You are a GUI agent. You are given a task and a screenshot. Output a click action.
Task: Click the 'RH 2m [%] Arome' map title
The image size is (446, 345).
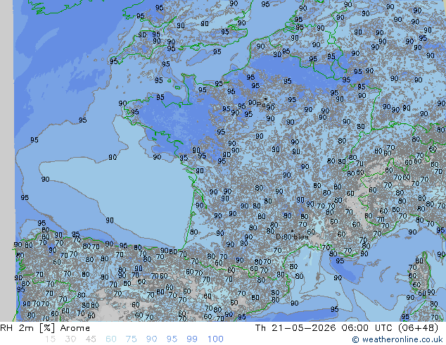click(x=45, y=328)
